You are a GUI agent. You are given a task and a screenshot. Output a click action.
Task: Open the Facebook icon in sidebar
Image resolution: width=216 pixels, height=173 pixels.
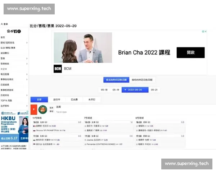[15, 31]
